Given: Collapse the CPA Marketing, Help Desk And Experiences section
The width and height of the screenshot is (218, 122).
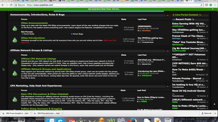Looking at the screenshot, I should click(168, 86).
